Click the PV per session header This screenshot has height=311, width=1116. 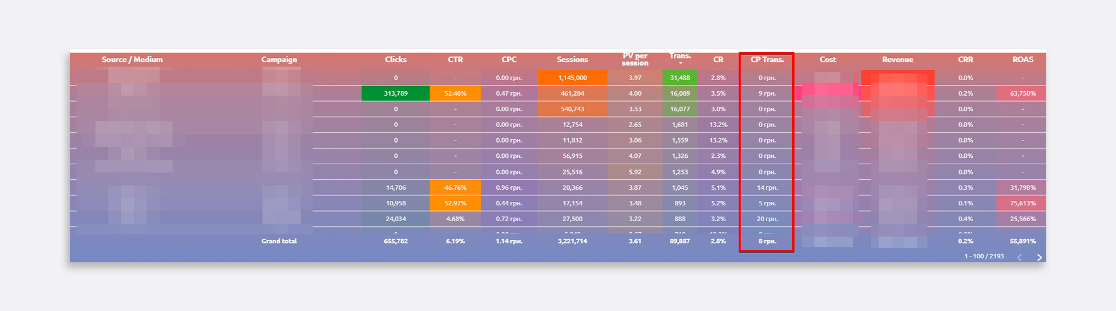tap(635, 60)
